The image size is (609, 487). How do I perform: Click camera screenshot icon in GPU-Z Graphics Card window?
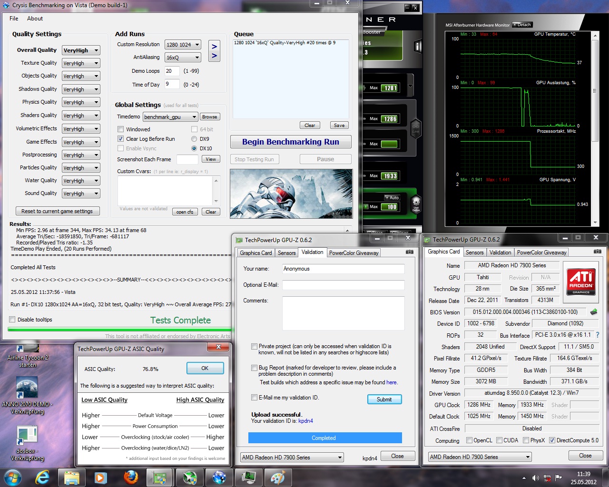point(598,252)
